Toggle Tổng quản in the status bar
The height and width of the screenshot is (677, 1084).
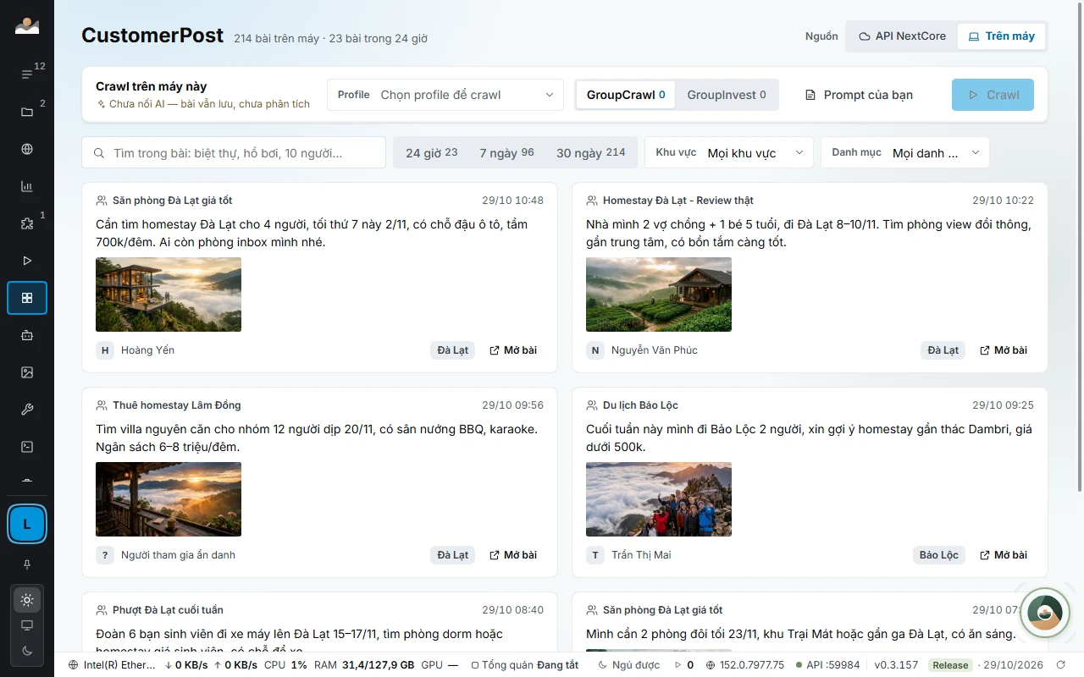coord(525,665)
